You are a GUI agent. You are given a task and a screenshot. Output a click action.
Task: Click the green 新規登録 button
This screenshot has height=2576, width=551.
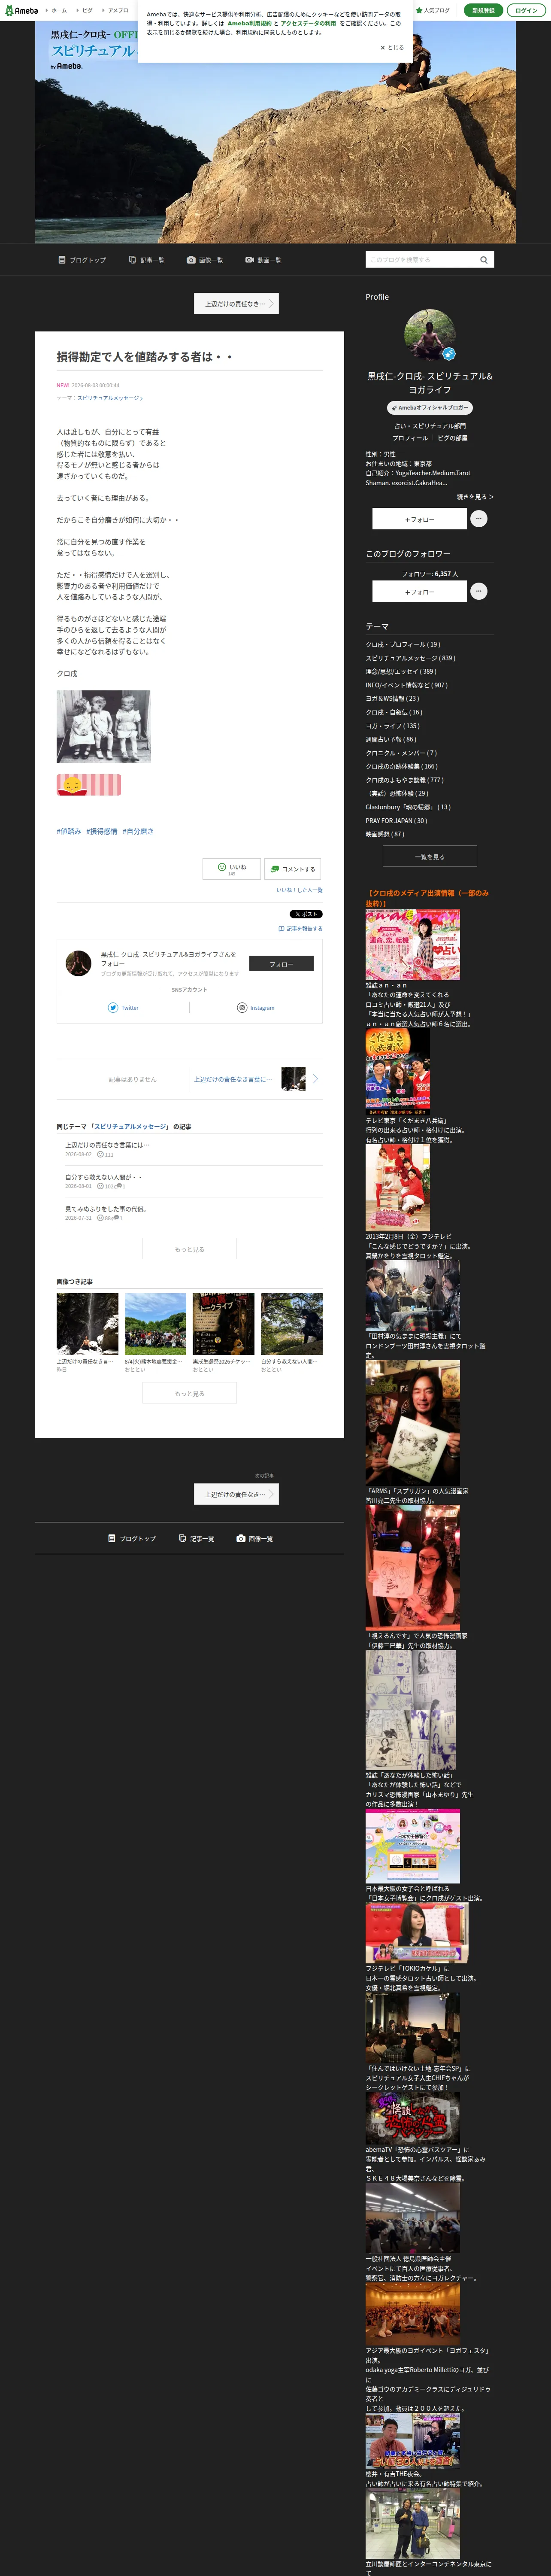click(483, 10)
